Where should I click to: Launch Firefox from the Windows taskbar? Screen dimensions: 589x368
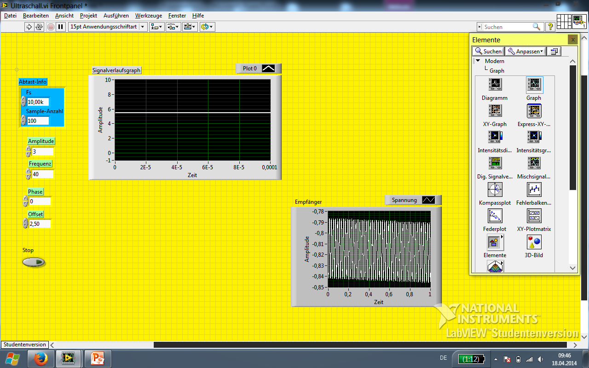point(41,358)
